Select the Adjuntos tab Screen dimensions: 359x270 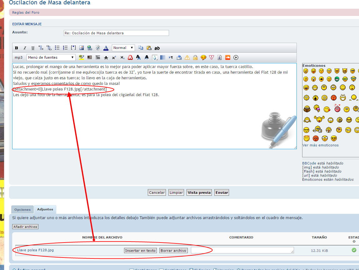(45, 209)
